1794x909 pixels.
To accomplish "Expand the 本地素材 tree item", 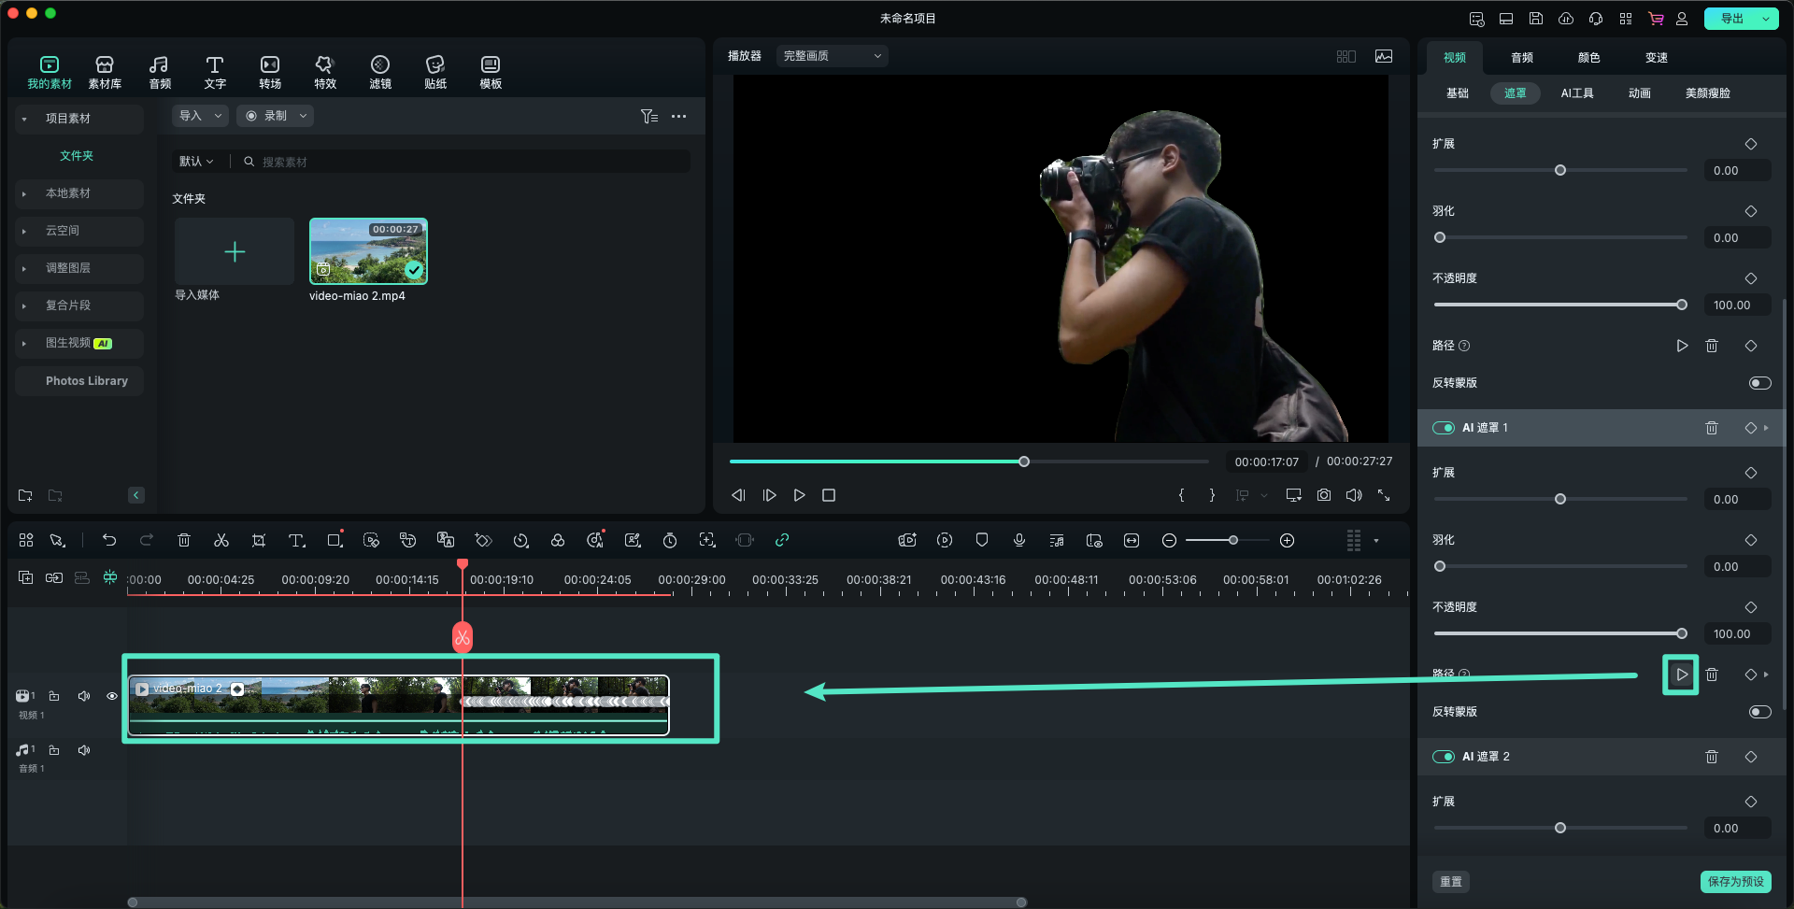I will coord(24,193).
